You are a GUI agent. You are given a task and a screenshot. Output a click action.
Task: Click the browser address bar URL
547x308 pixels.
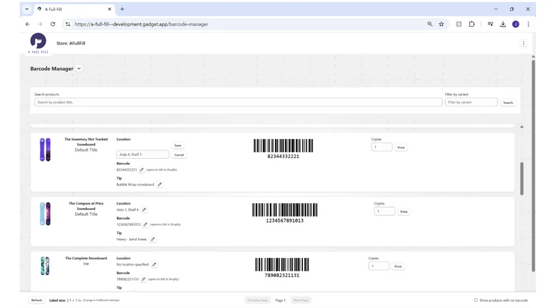(x=142, y=24)
